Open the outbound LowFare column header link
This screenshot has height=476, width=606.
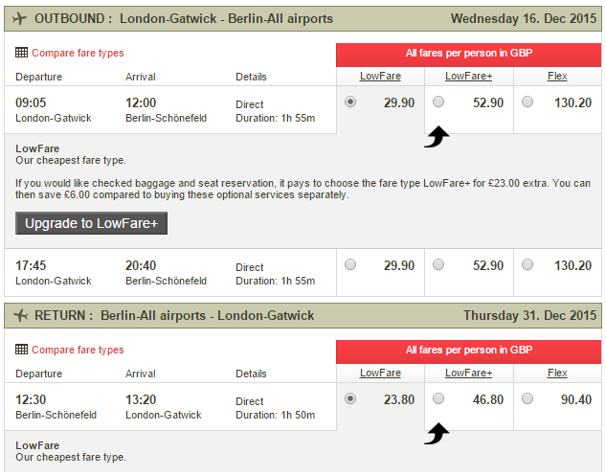point(380,77)
